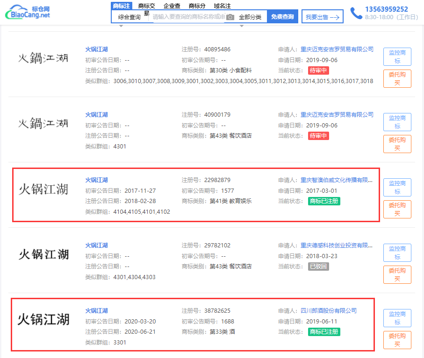Click the phone number 13563959252

pos(387,9)
